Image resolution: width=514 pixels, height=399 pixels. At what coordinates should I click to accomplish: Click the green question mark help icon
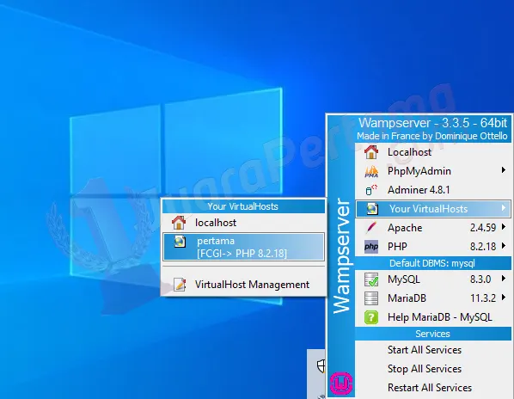(x=371, y=317)
